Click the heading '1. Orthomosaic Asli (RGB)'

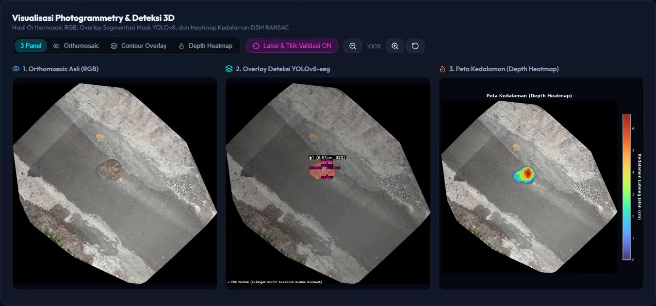(60, 69)
